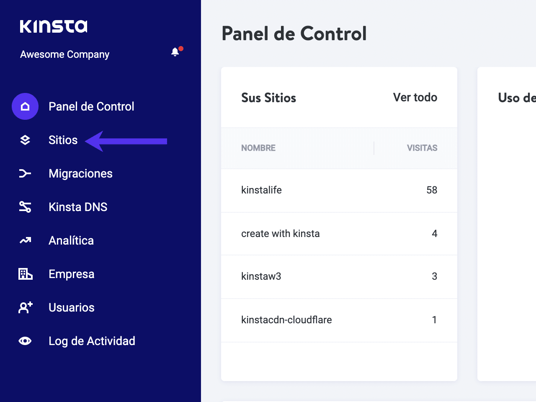Open the Sitios menu item
This screenshot has width=536, height=402.
point(63,140)
